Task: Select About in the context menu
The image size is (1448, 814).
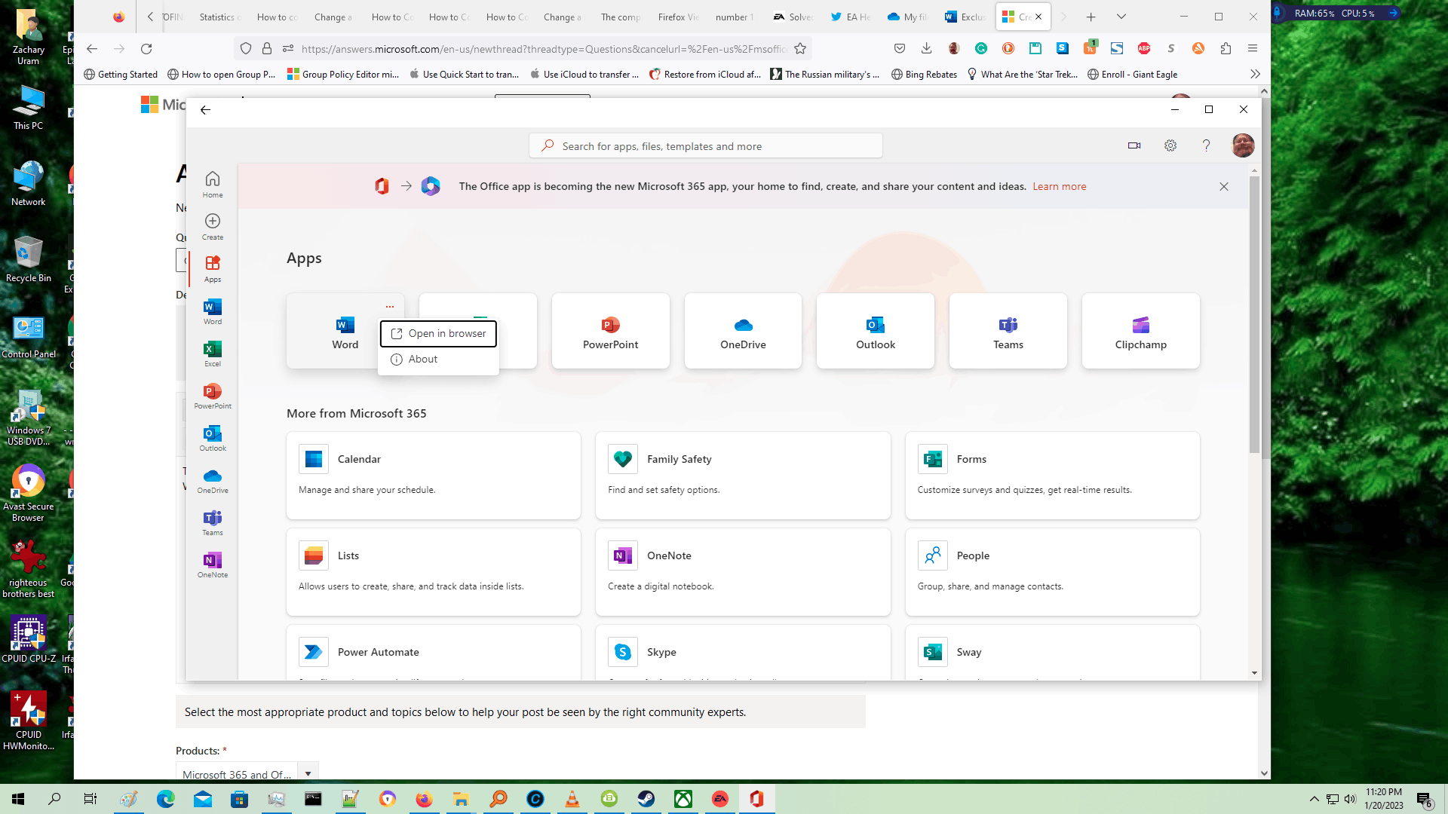Action: pos(423,360)
